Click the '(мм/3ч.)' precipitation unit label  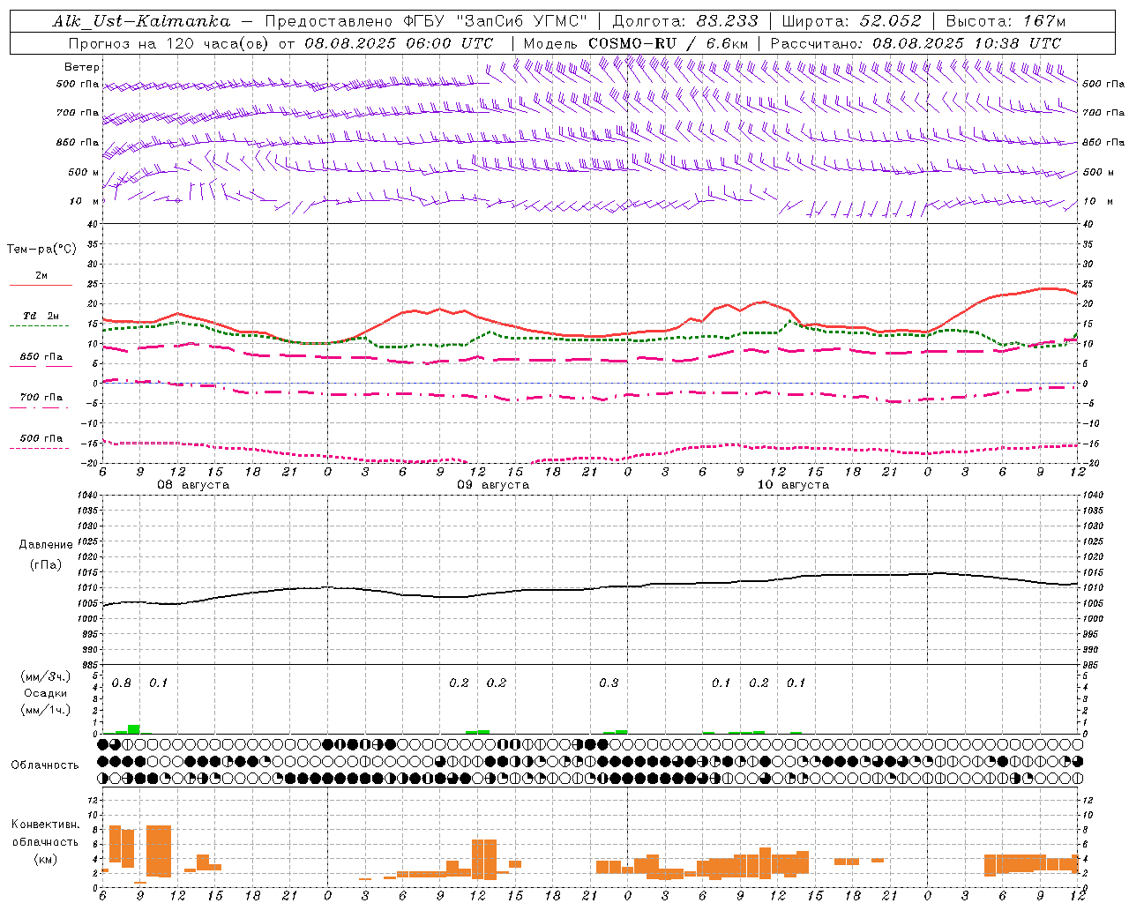(x=46, y=677)
